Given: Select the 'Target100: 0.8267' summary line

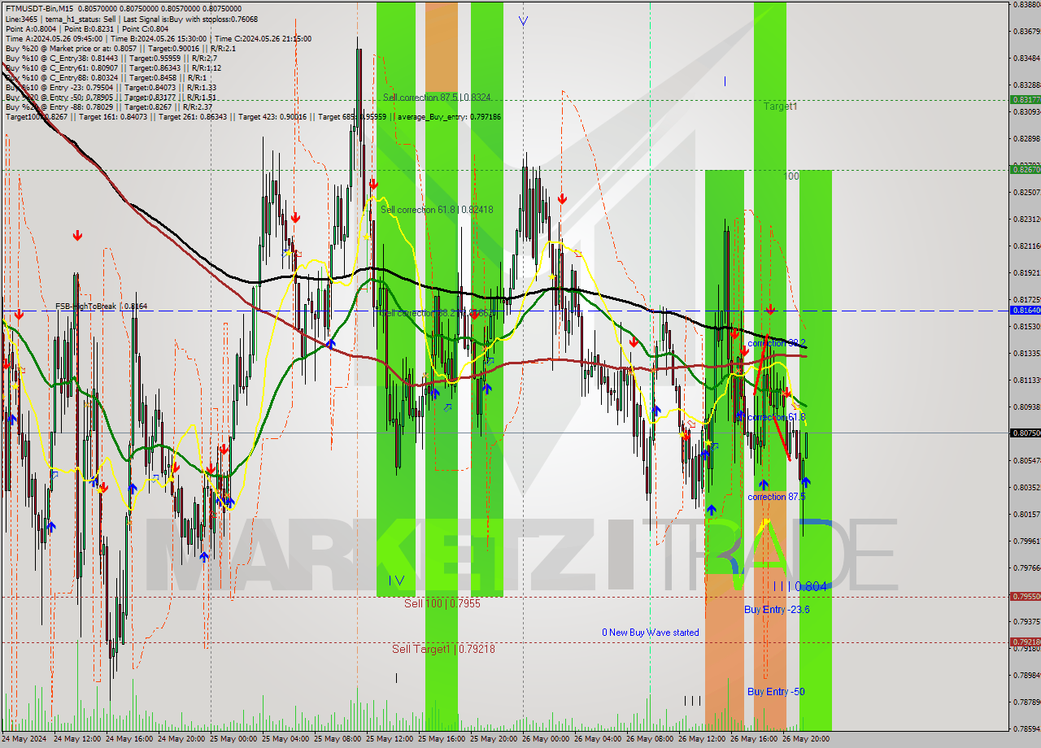Looking at the screenshot, I should 253,117.
